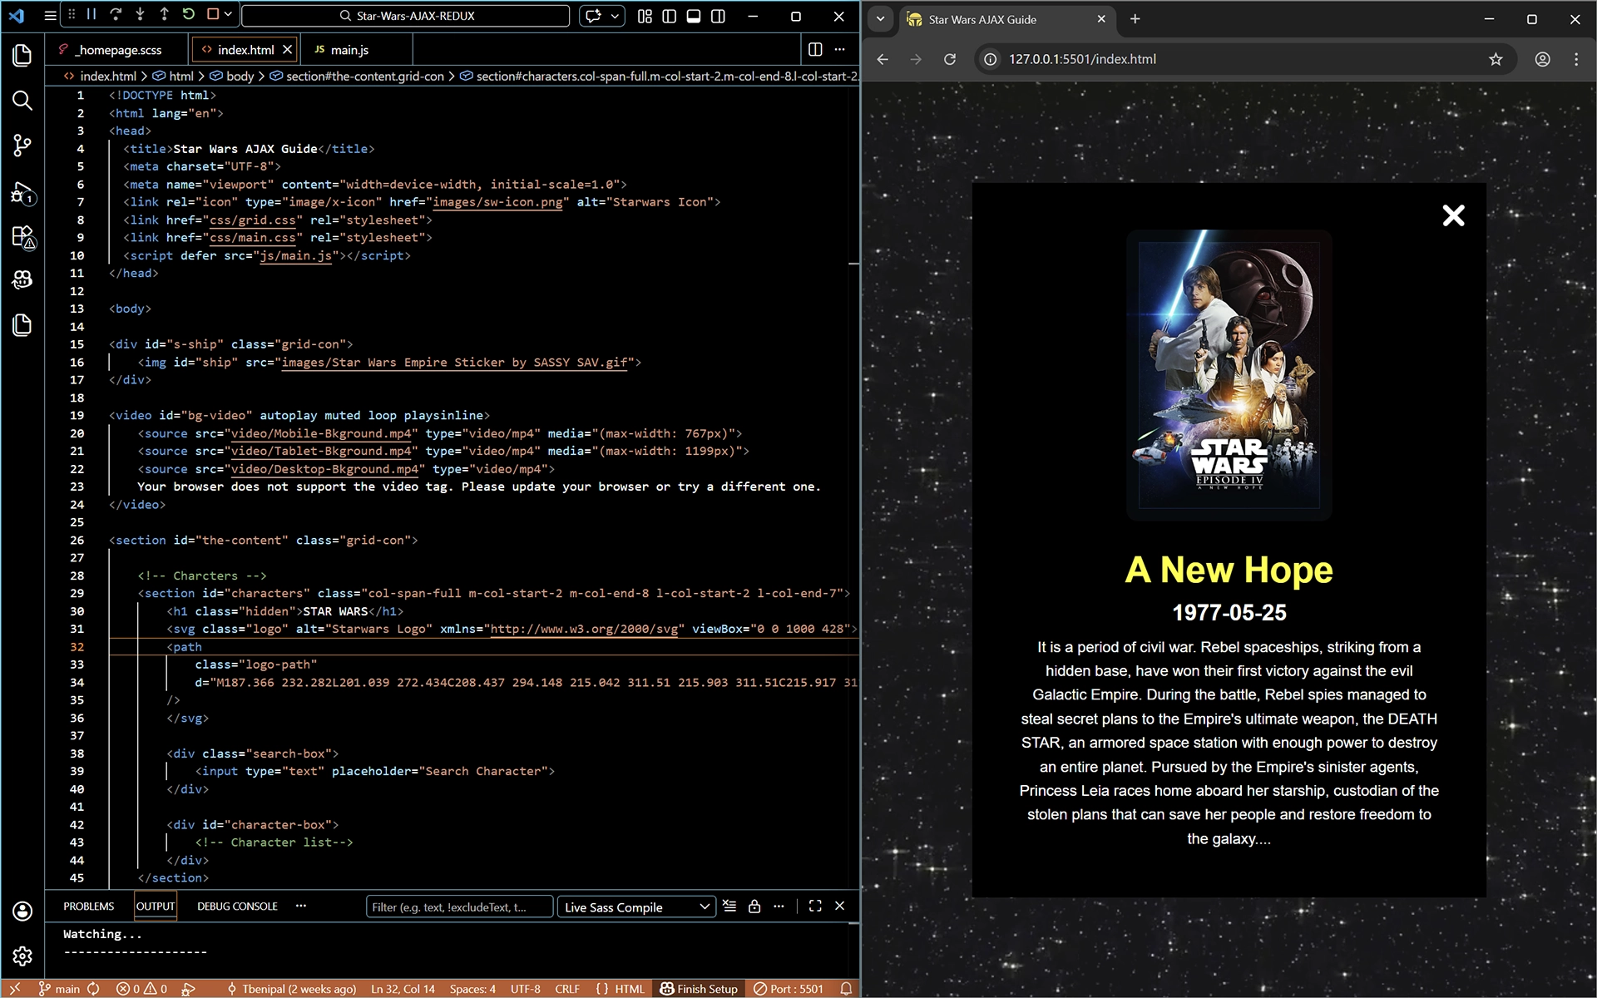The width and height of the screenshot is (1597, 998).
Task: Clear the output panel
Action: pyautogui.click(x=729, y=907)
